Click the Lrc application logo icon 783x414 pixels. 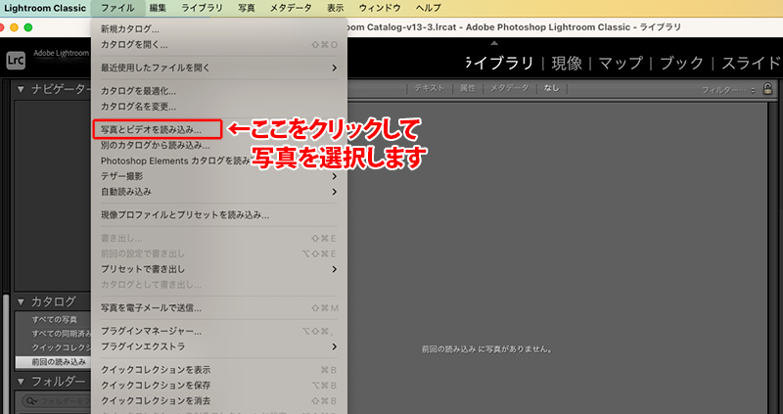tap(16, 61)
